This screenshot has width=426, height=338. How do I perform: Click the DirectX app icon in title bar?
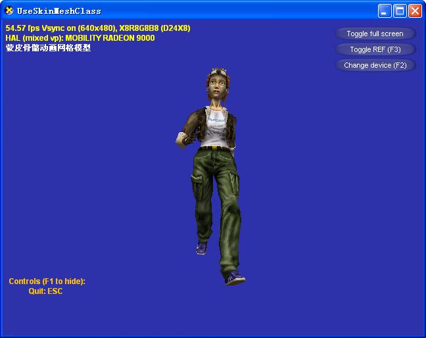[x=9, y=11]
